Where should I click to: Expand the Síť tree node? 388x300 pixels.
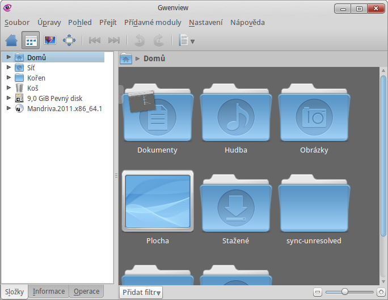click(9, 67)
